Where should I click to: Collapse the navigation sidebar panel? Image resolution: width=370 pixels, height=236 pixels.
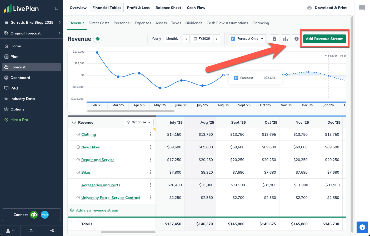(56, 8)
